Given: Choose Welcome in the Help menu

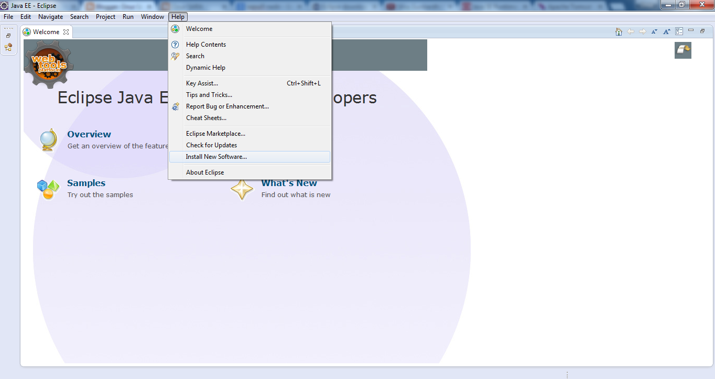Looking at the screenshot, I should click(250, 29).
